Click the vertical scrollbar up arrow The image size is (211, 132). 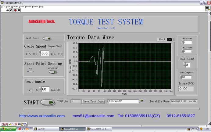tap(209, 14)
